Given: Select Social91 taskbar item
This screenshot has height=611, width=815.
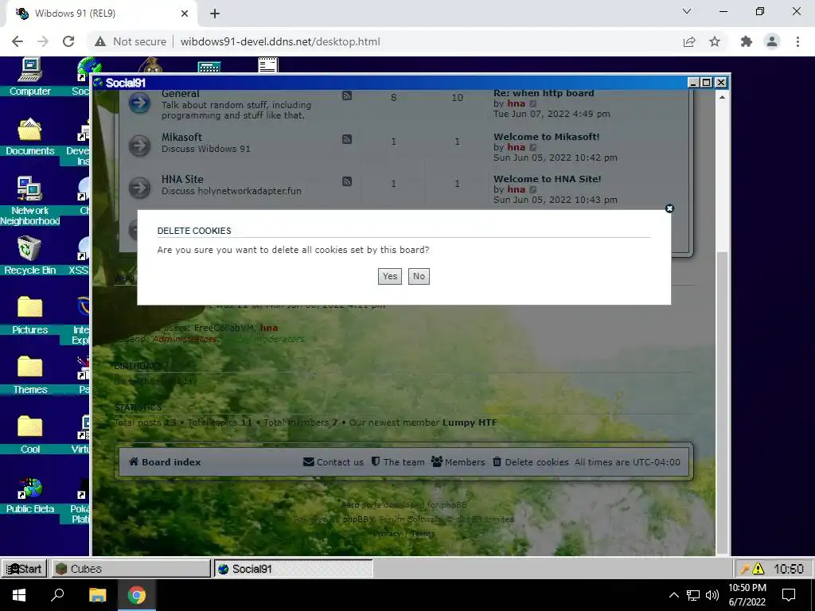Looking at the screenshot, I should pos(294,569).
